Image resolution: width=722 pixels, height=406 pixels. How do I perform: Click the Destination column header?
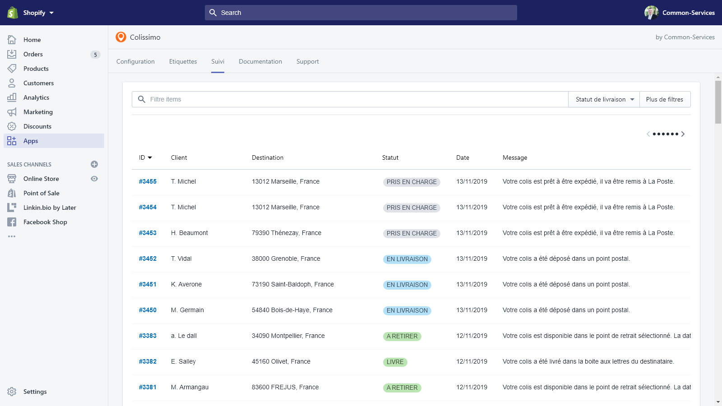(x=268, y=157)
